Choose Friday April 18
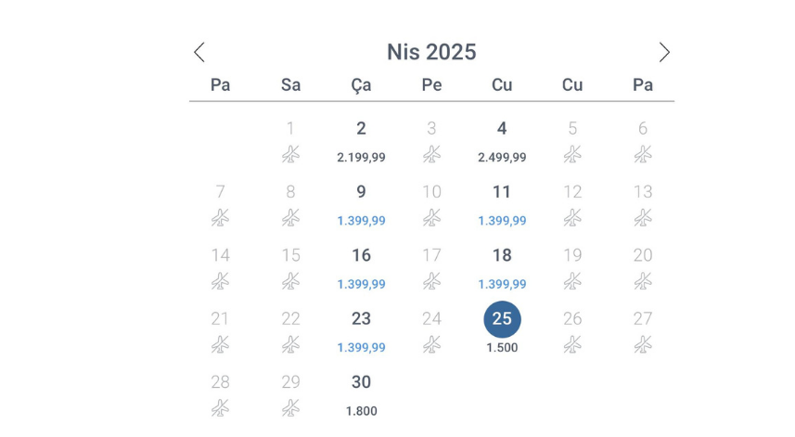 coord(502,266)
